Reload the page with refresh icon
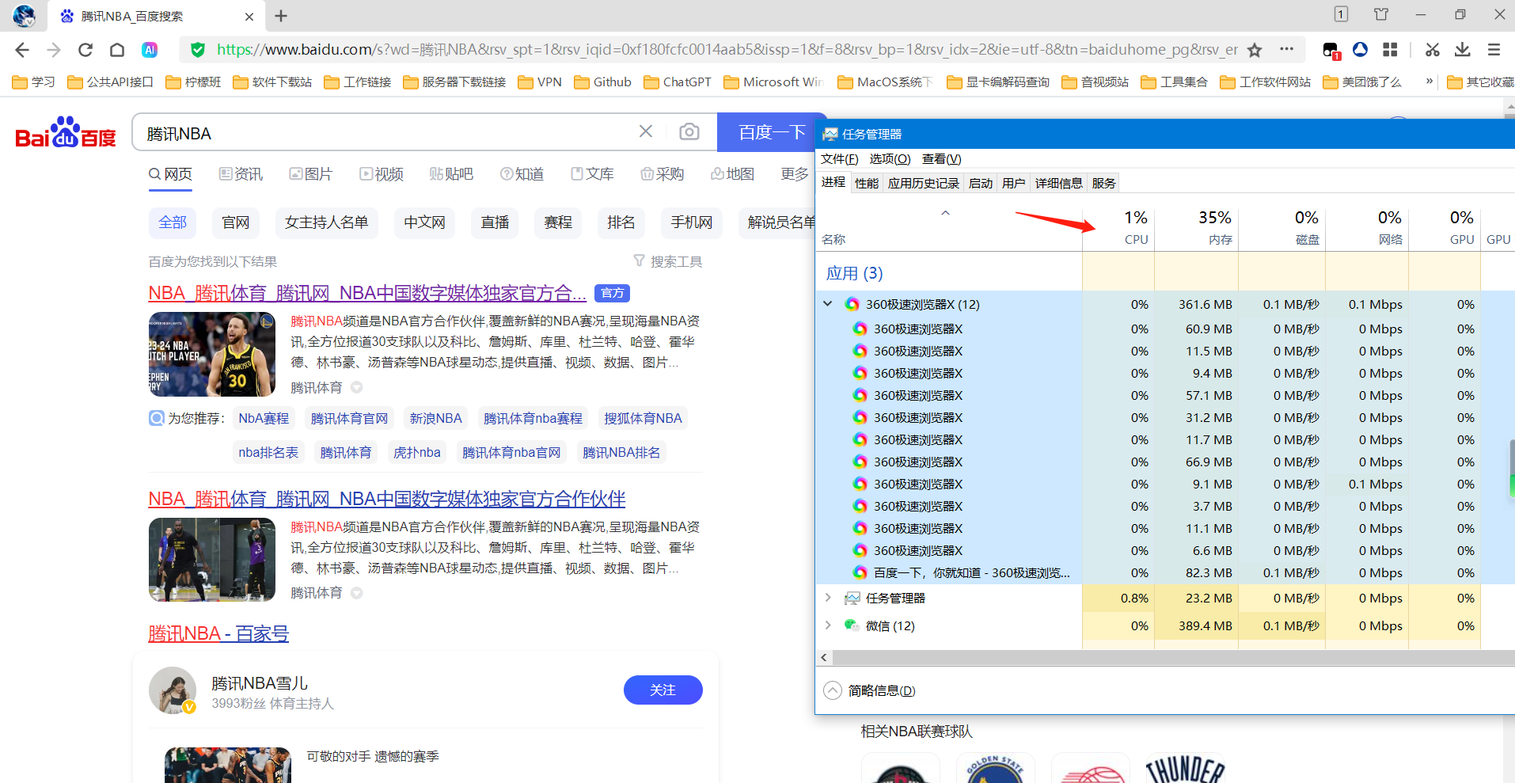 click(85, 50)
